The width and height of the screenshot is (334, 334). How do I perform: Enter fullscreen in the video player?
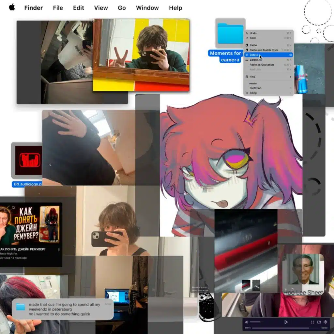click(312, 322)
